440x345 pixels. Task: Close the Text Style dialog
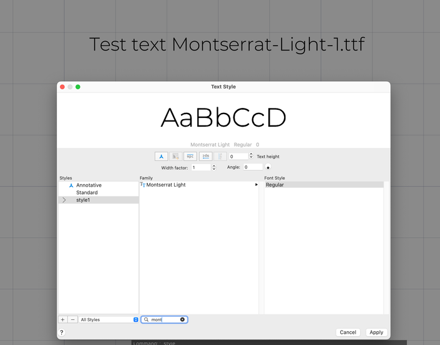tap(62, 87)
